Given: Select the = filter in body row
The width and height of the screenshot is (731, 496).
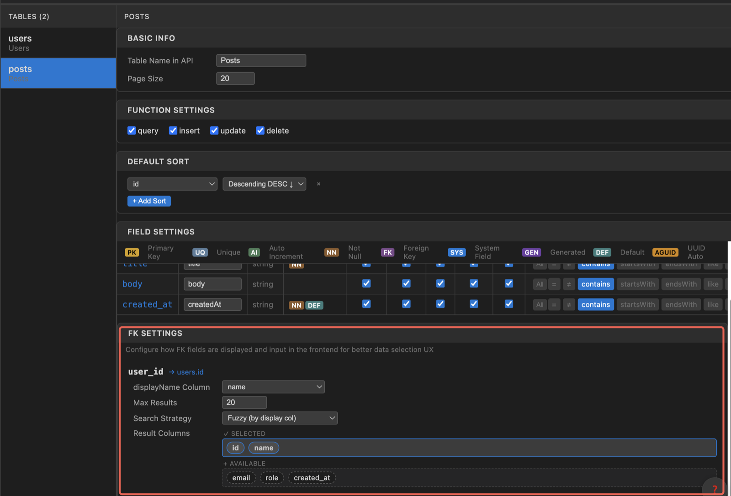Looking at the screenshot, I should (x=554, y=284).
